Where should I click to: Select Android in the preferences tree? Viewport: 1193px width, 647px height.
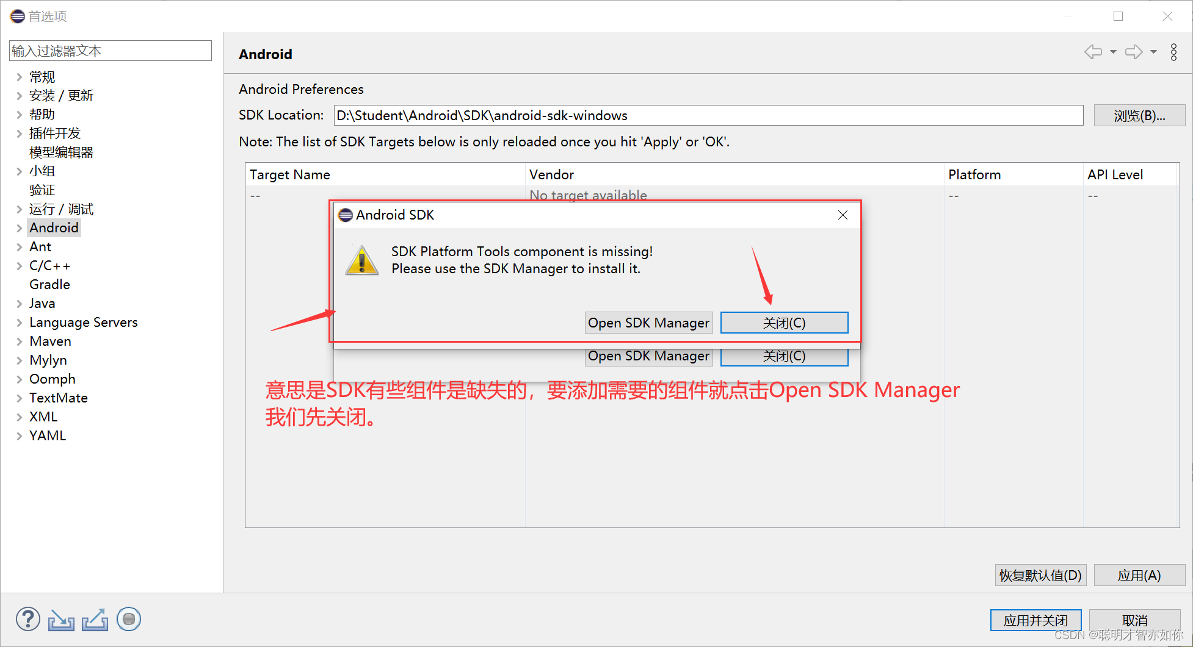[x=54, y=228]
